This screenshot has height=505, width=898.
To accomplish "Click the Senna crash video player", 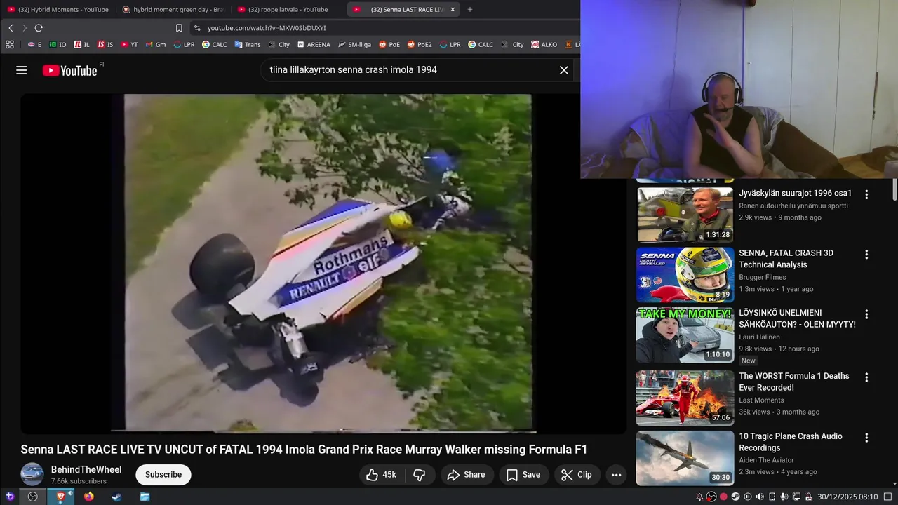I will coord(323,264).
